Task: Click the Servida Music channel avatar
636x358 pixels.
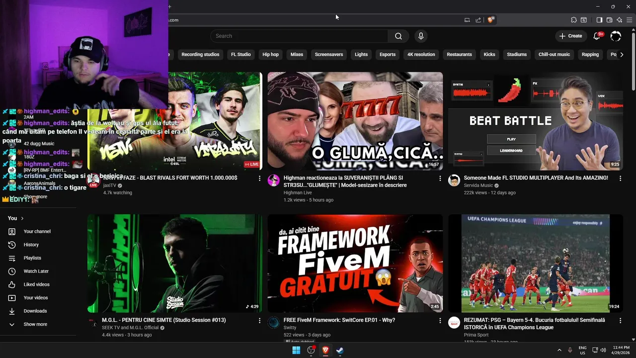Action: tap(454, 180)
